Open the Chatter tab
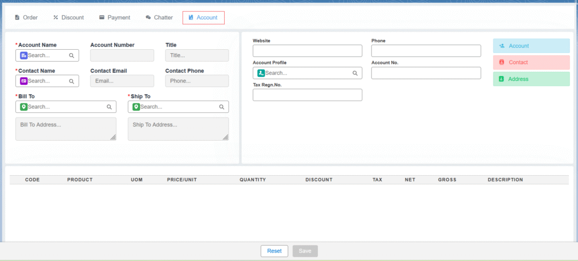The image size is (578, 261). click(159, 18)
